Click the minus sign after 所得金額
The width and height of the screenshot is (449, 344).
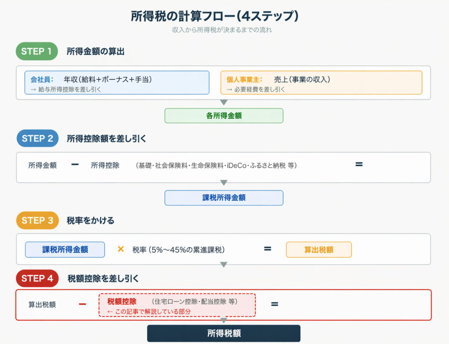(x=75, y=164)
